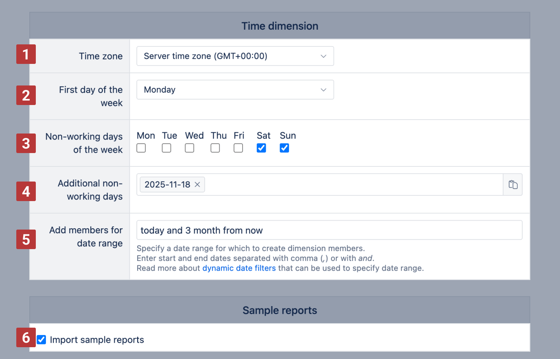Enable Wed as a non-working day
The image size is (560, 359).
point(190,148)
